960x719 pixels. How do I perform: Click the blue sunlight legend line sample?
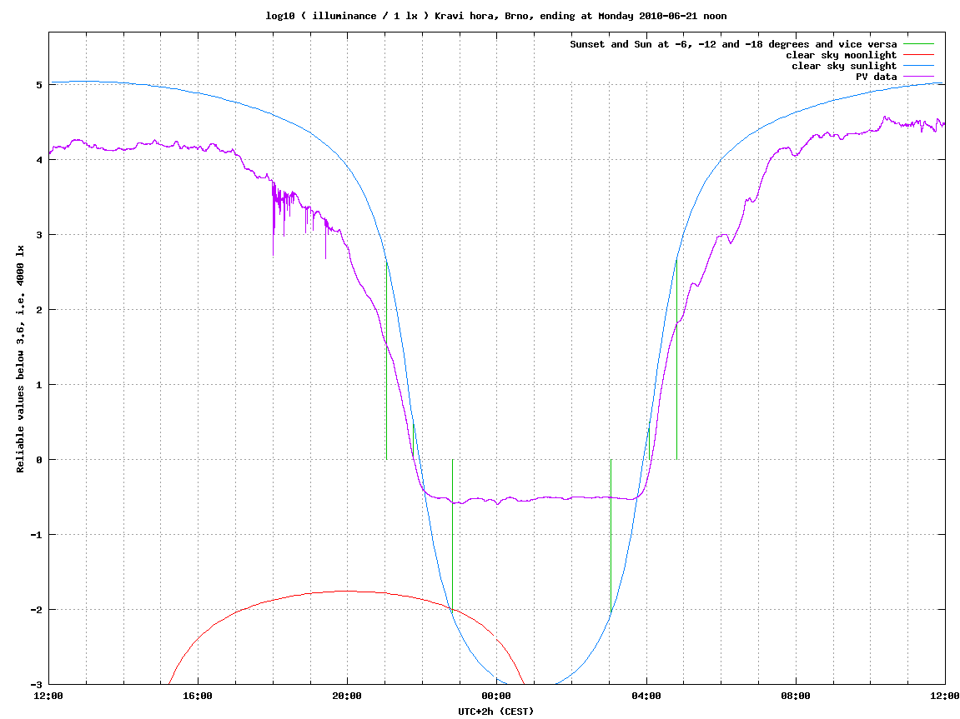(x=918, y=66)
